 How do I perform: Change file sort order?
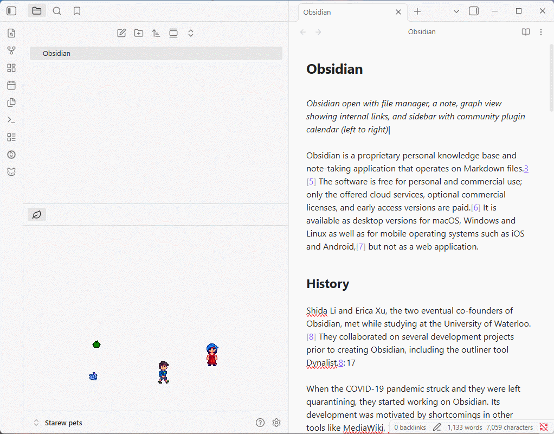(x=156, y=33)
